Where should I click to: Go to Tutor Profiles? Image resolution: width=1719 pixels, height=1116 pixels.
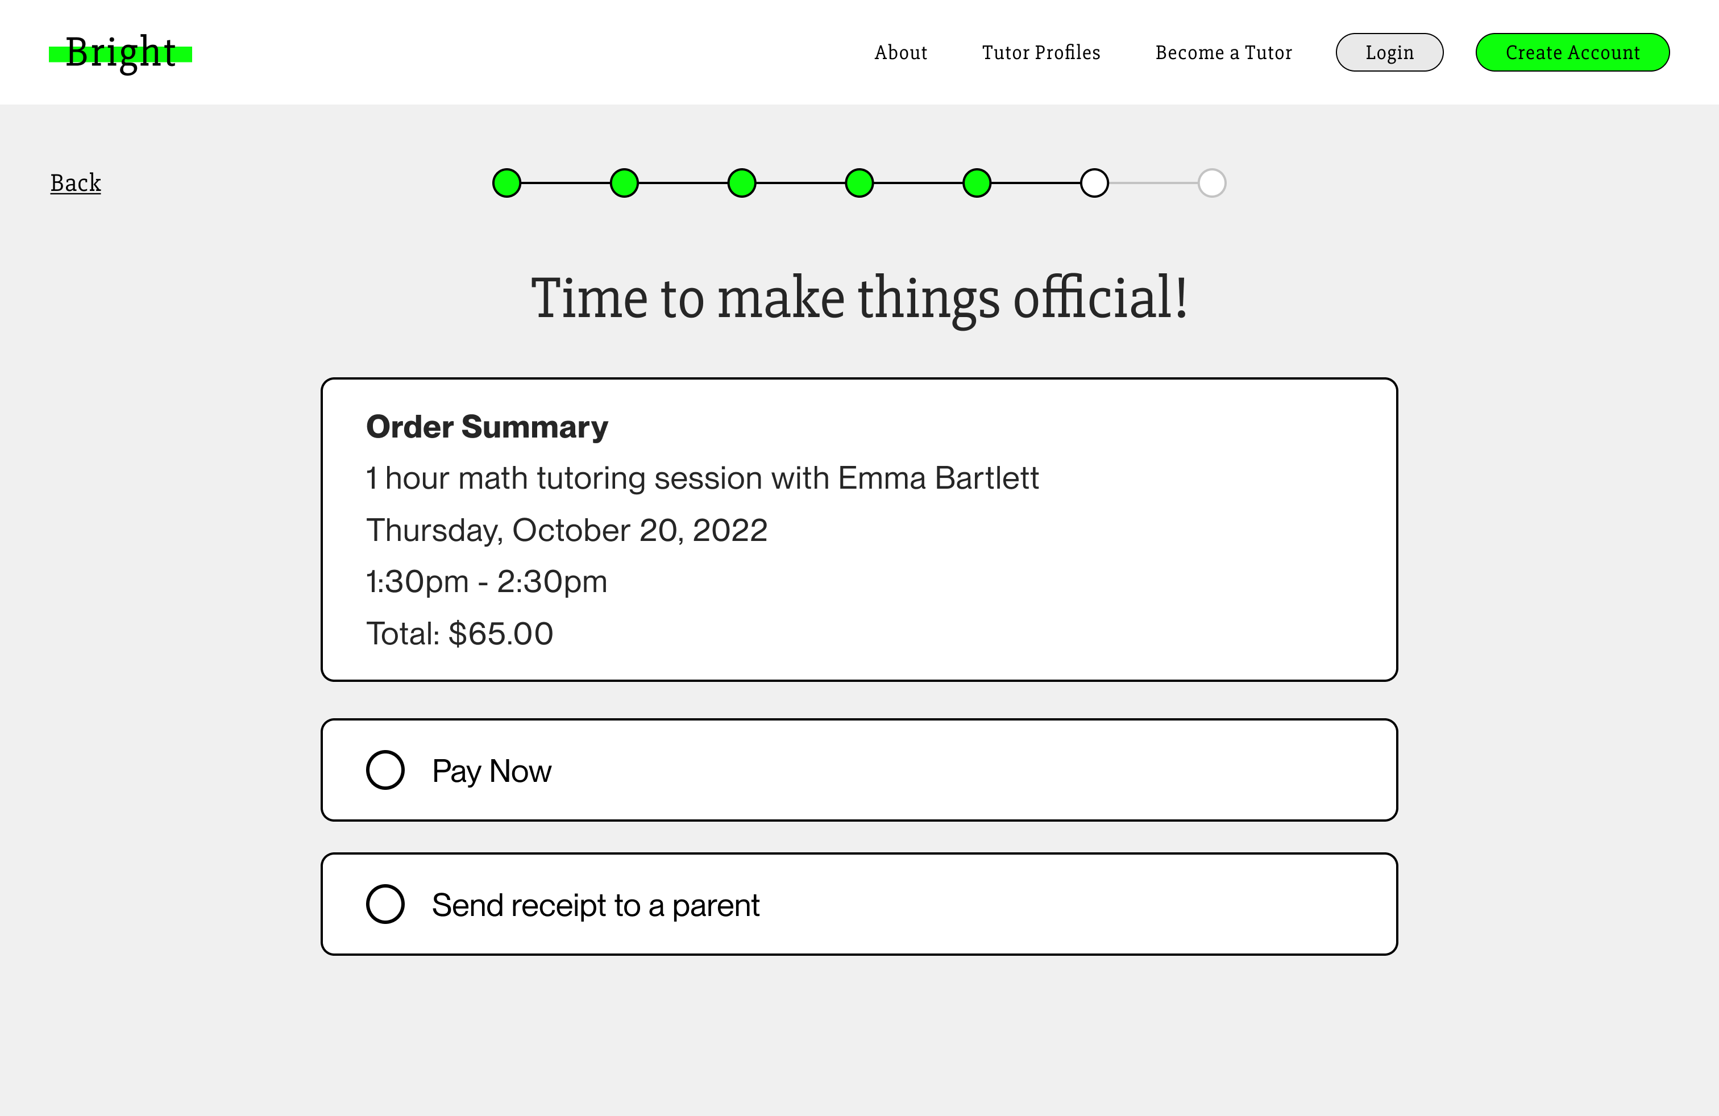(x=1041, y=53)
